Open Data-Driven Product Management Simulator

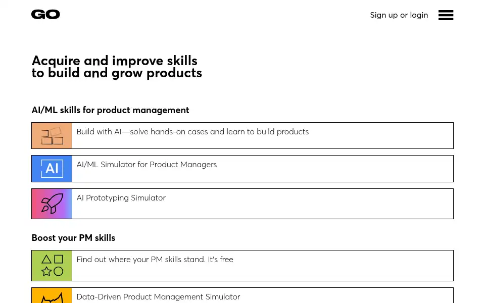[158, 297]
